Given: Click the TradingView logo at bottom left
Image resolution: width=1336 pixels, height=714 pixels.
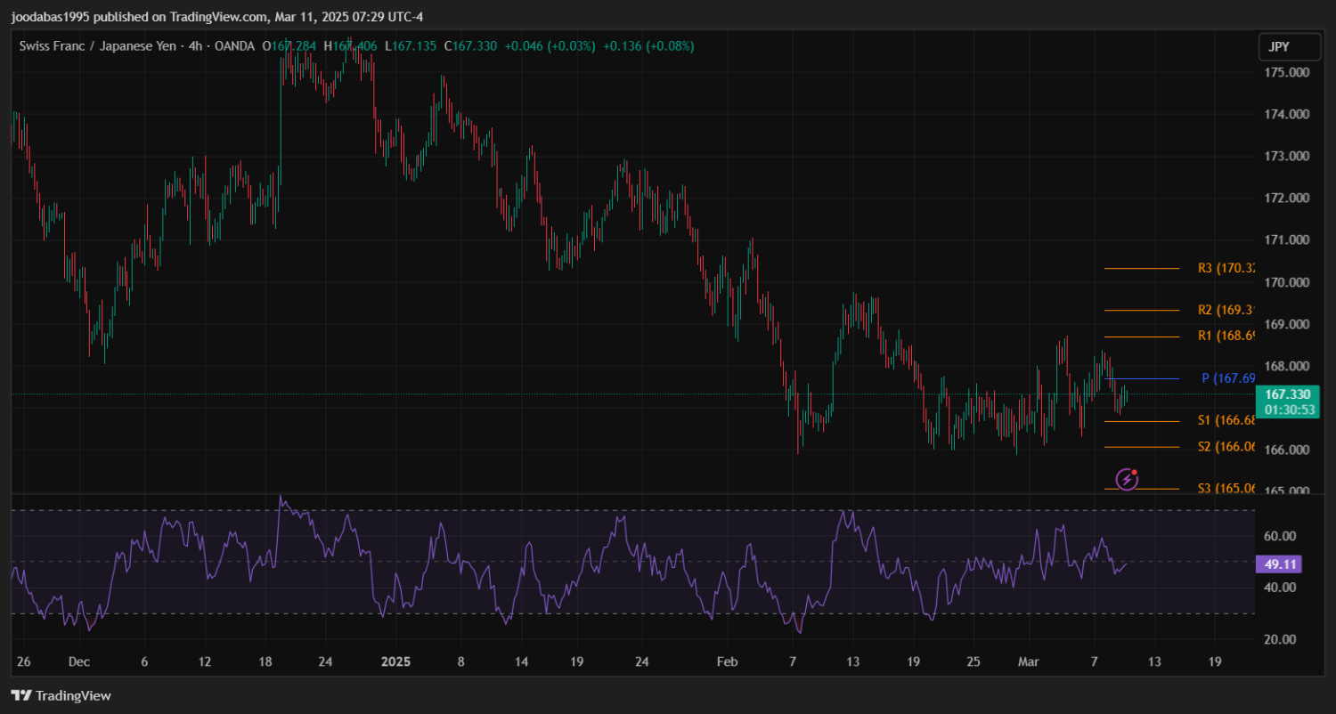Looking at the screenshot, I should (x=61, y=695).
